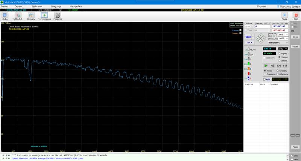Viewport: 301px width, 161px height.
Task: Open the S.M.A.R.T toolbar icon
Action: [x=18, y=16]
